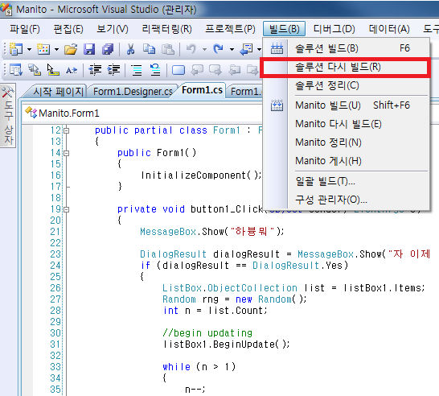Click the Copy icon in the toolbar

tap(149, 49)
